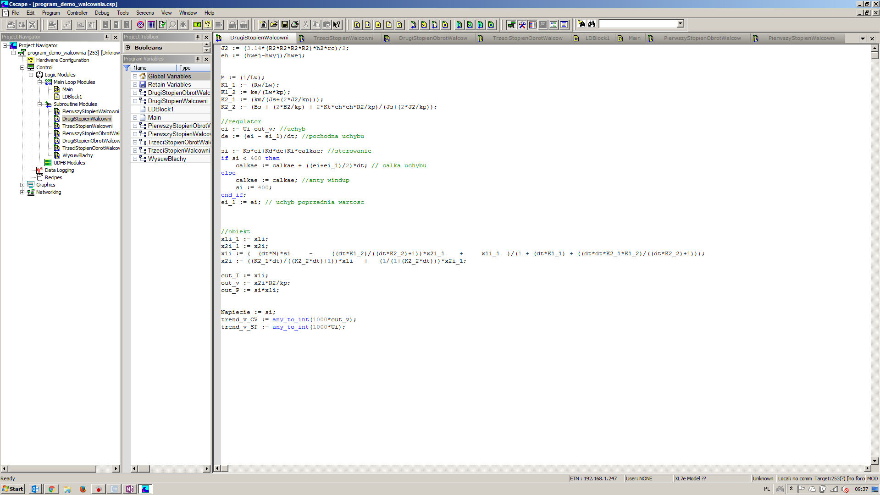880x495 pixels.
Task: Click the magnifying glass toolbar icon
Action: pos(172,25)
